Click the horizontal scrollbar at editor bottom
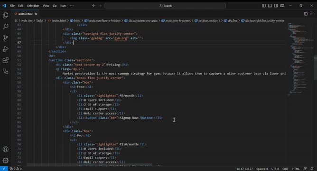This screenshot has height=171, width=317. [x=89, y=165]
